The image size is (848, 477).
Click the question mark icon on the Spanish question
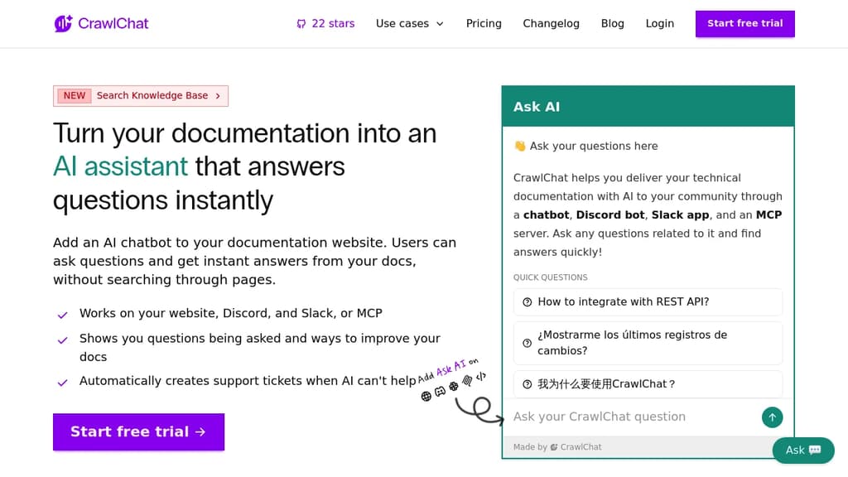coord(528,342)
